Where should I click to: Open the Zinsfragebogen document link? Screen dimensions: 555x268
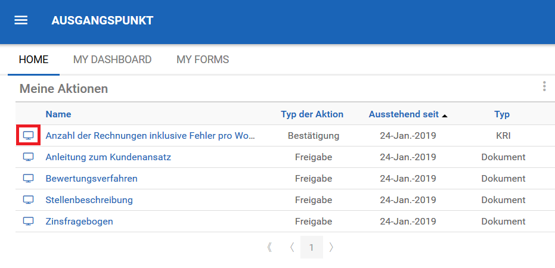(79, 222)
